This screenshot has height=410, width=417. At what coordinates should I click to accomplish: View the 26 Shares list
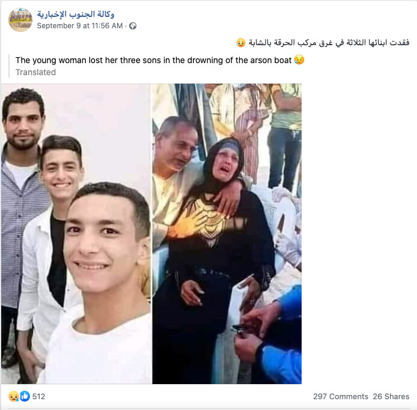tap(391, 396)
